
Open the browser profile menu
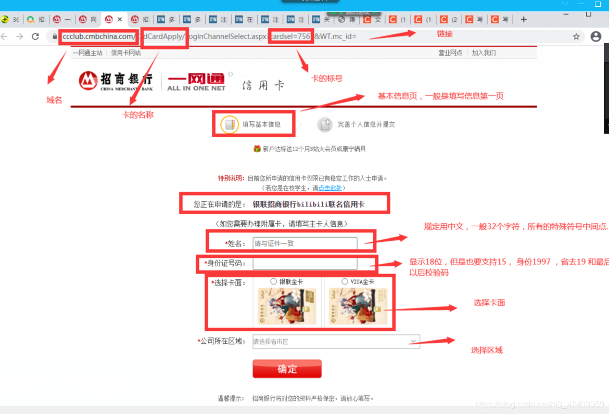pos(596,36)
